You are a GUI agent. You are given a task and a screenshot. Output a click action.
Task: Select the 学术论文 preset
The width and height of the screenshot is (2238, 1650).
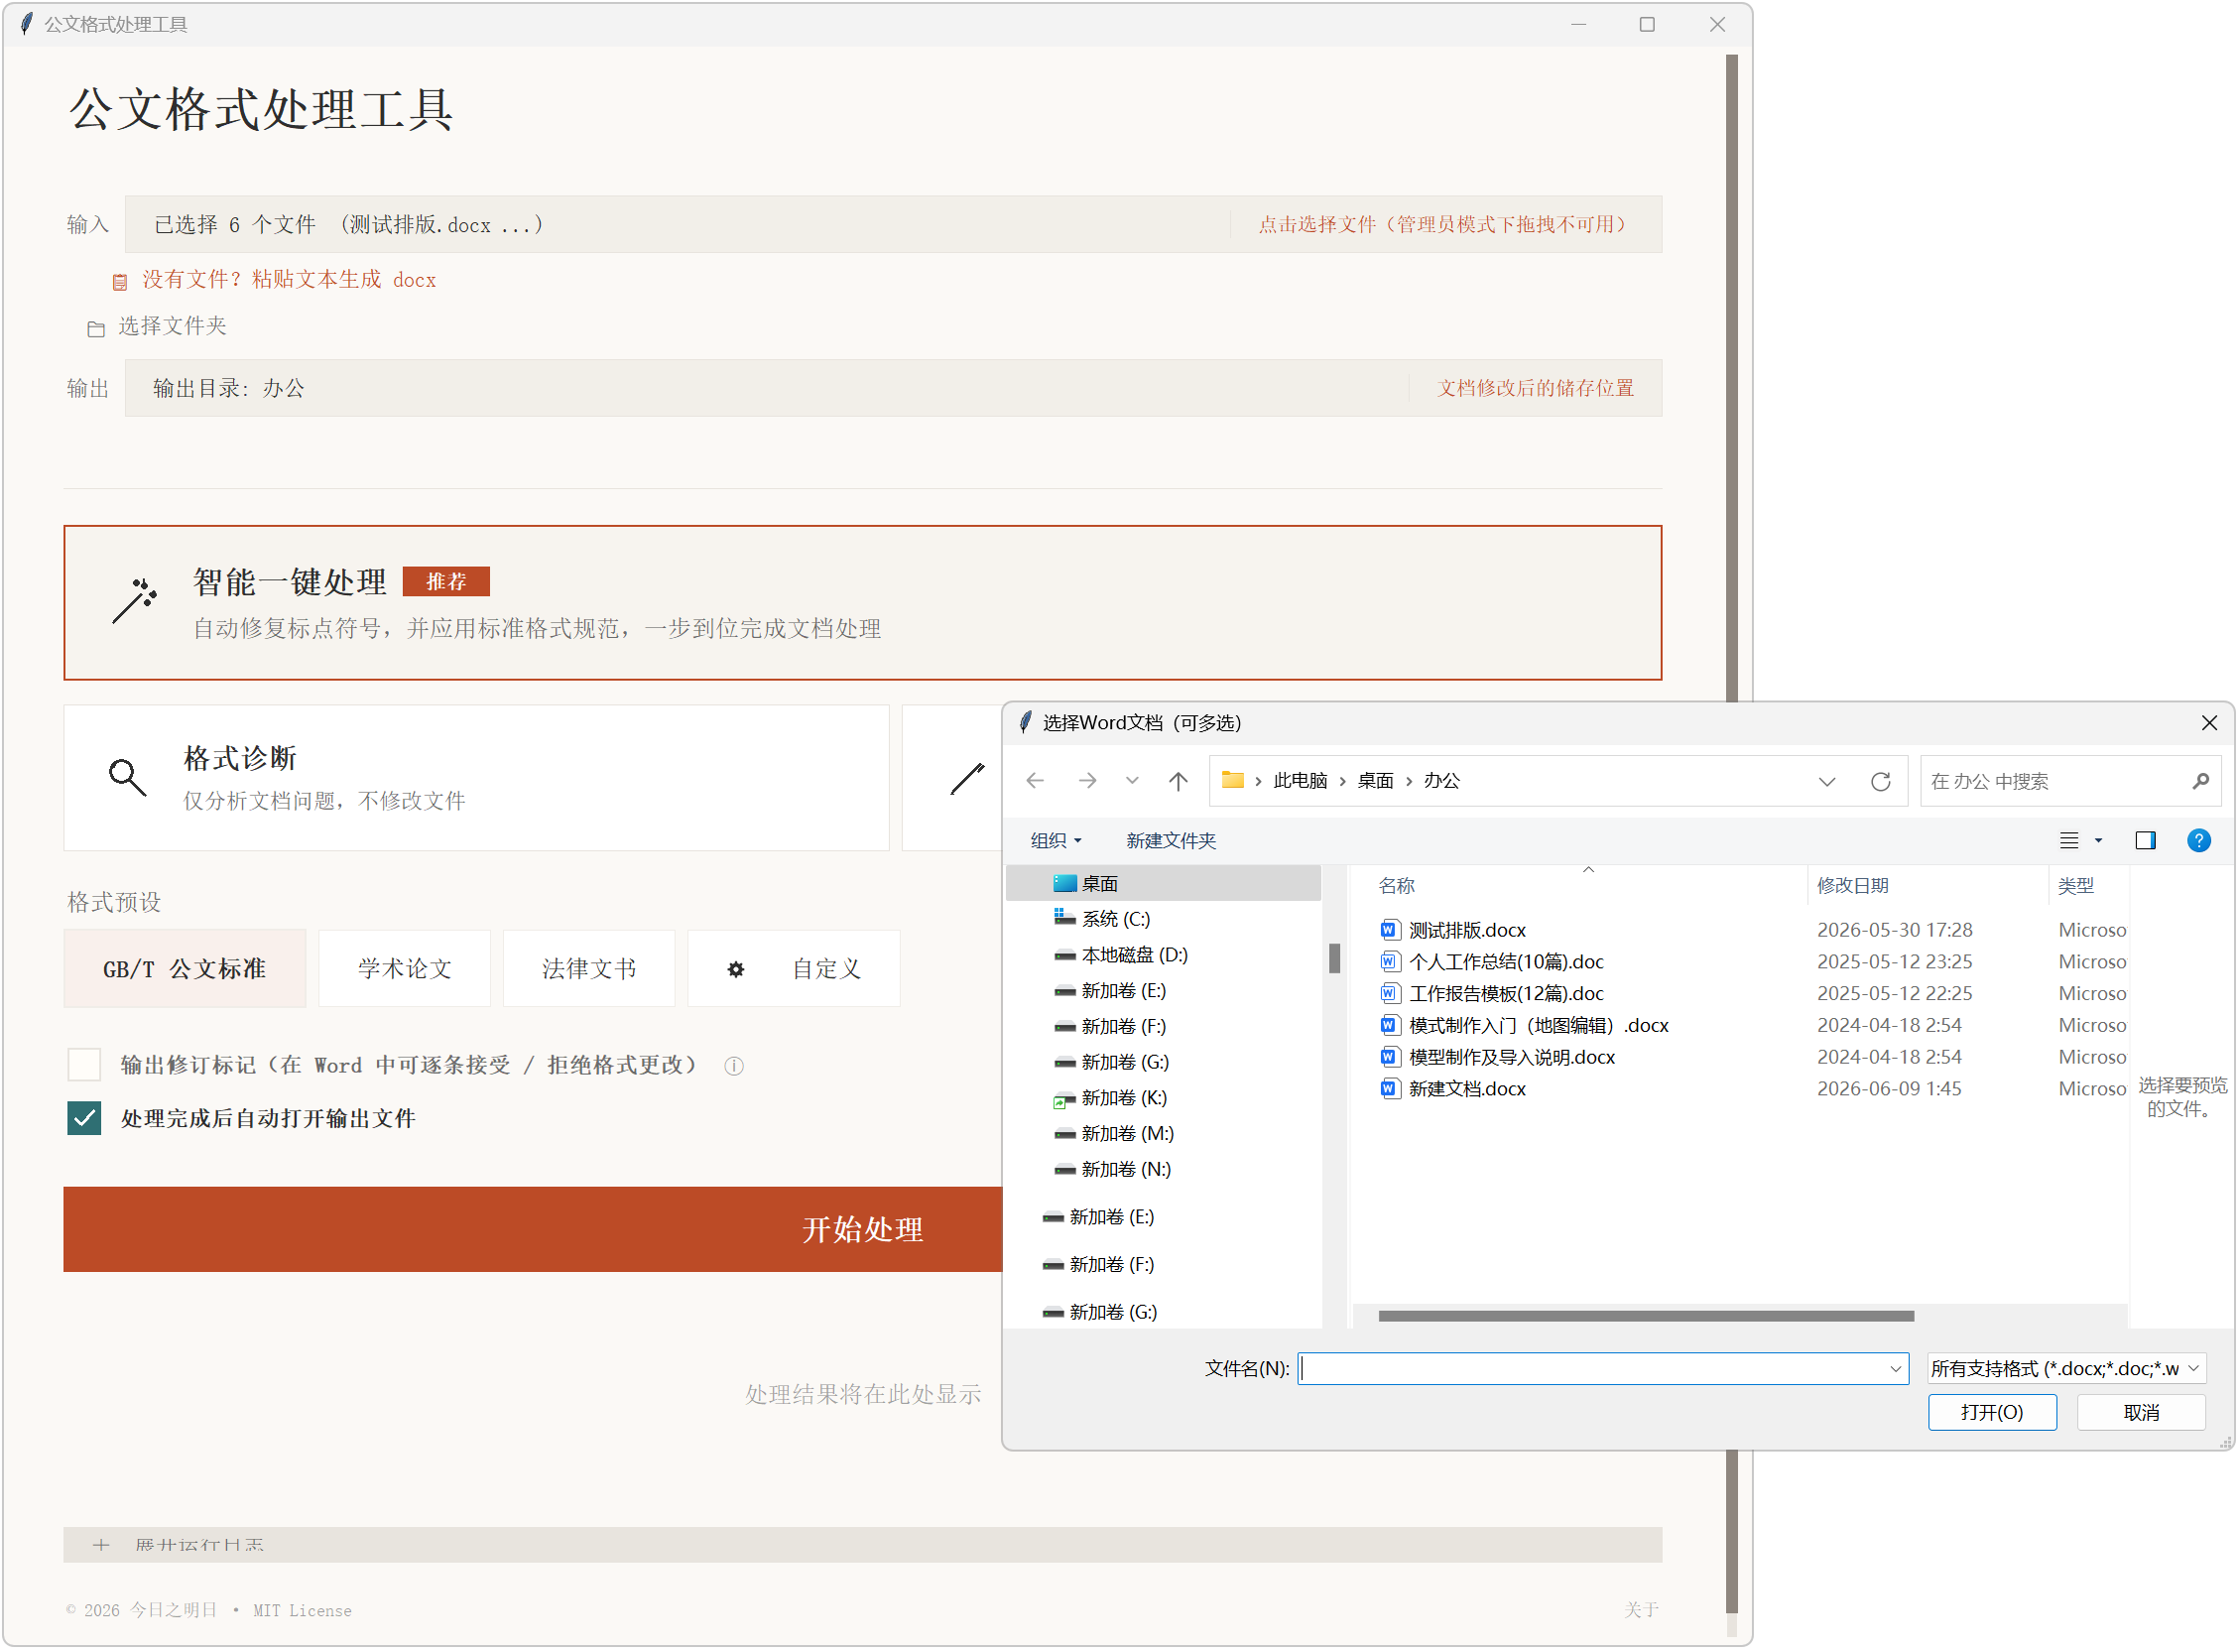pyautogui.click(x=405, y=968)
